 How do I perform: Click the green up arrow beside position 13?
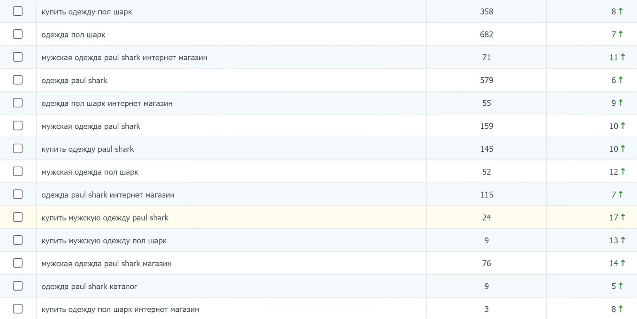[623, 240]
